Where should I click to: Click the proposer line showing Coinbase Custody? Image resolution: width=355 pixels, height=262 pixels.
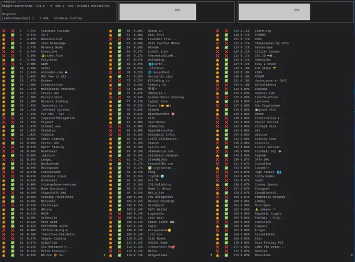(42, 18)
